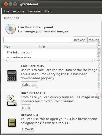This screenshot has width=102, height=135.
Task: Click the Calculate button for MD5
Action: click(29, 85)
